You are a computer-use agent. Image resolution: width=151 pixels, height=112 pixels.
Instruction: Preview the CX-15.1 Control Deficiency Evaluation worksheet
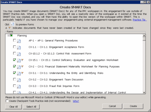(19, 60)
